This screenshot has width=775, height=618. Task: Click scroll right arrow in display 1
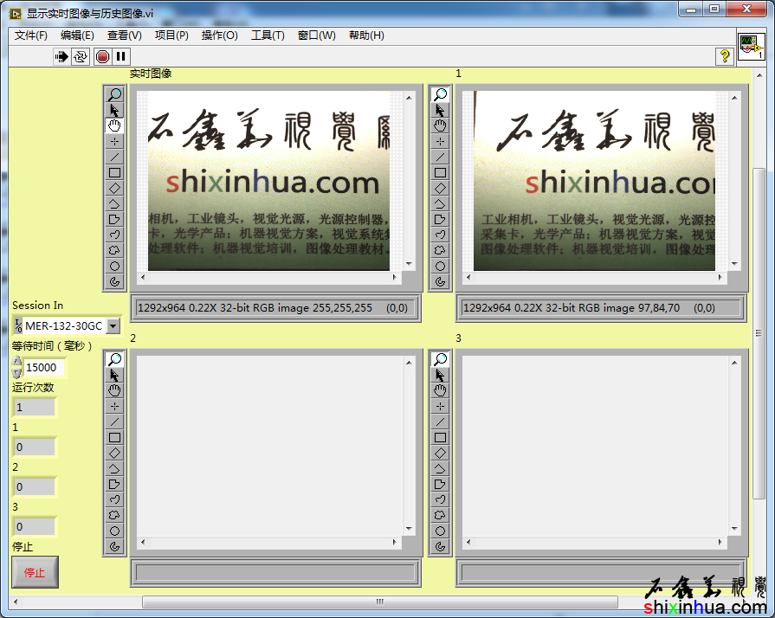720,278
